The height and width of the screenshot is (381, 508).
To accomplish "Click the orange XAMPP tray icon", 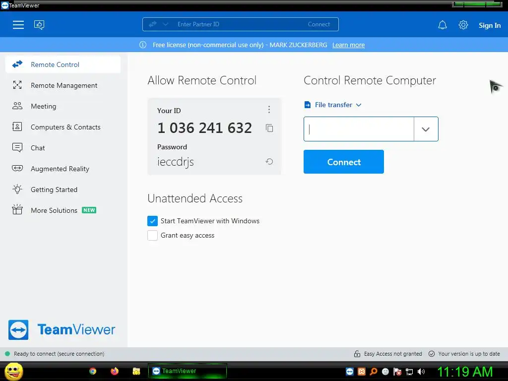I will (362, 372).
